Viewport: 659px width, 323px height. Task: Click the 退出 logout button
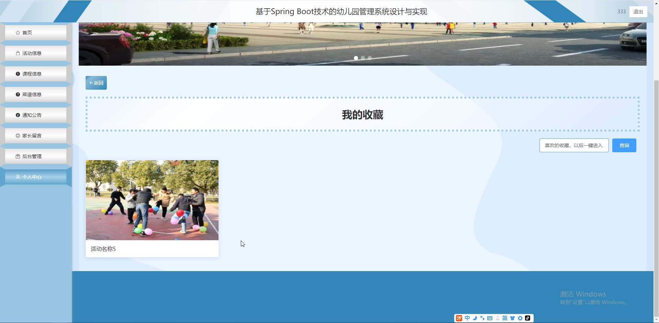point(638,12)
